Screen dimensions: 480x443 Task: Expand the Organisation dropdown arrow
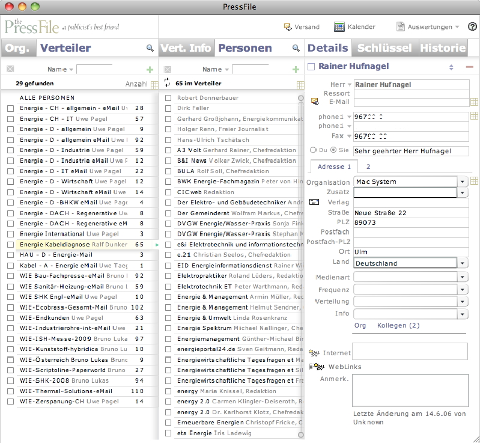[x=462, y=182]
